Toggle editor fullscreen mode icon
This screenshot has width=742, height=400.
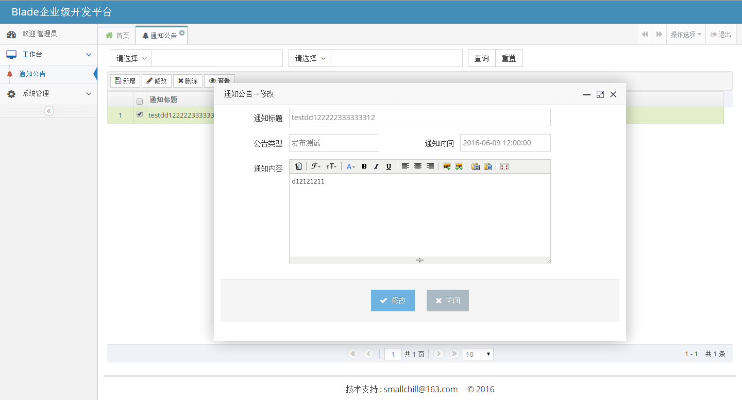504,166
